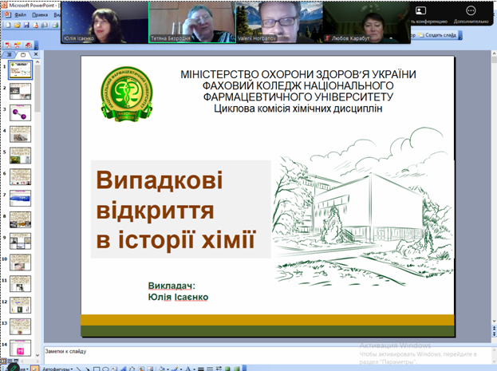Select Тетяна Безродня video tile
Viewport: 497px width, 371px height.
coord(192,22)
